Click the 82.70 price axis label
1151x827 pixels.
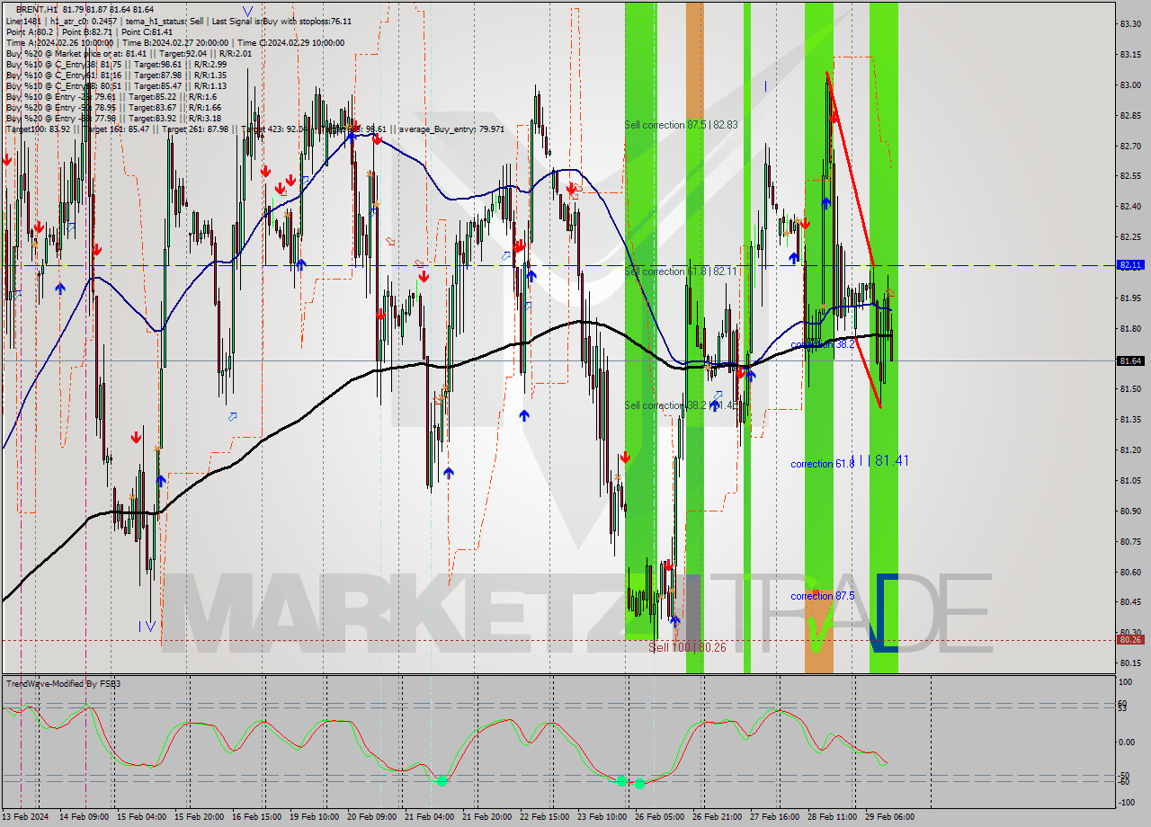tap(1131, 146)
